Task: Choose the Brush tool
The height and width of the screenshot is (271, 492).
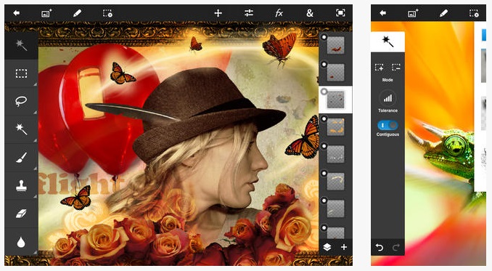Action: click(21, 157)
